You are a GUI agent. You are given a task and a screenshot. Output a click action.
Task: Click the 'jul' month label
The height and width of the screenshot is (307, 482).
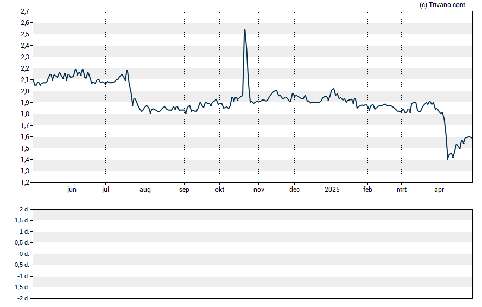[105, 190]
